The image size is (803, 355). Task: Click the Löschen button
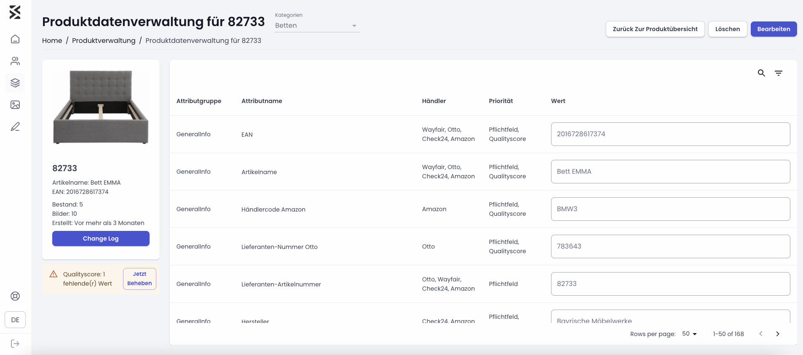tap(728, 29)
